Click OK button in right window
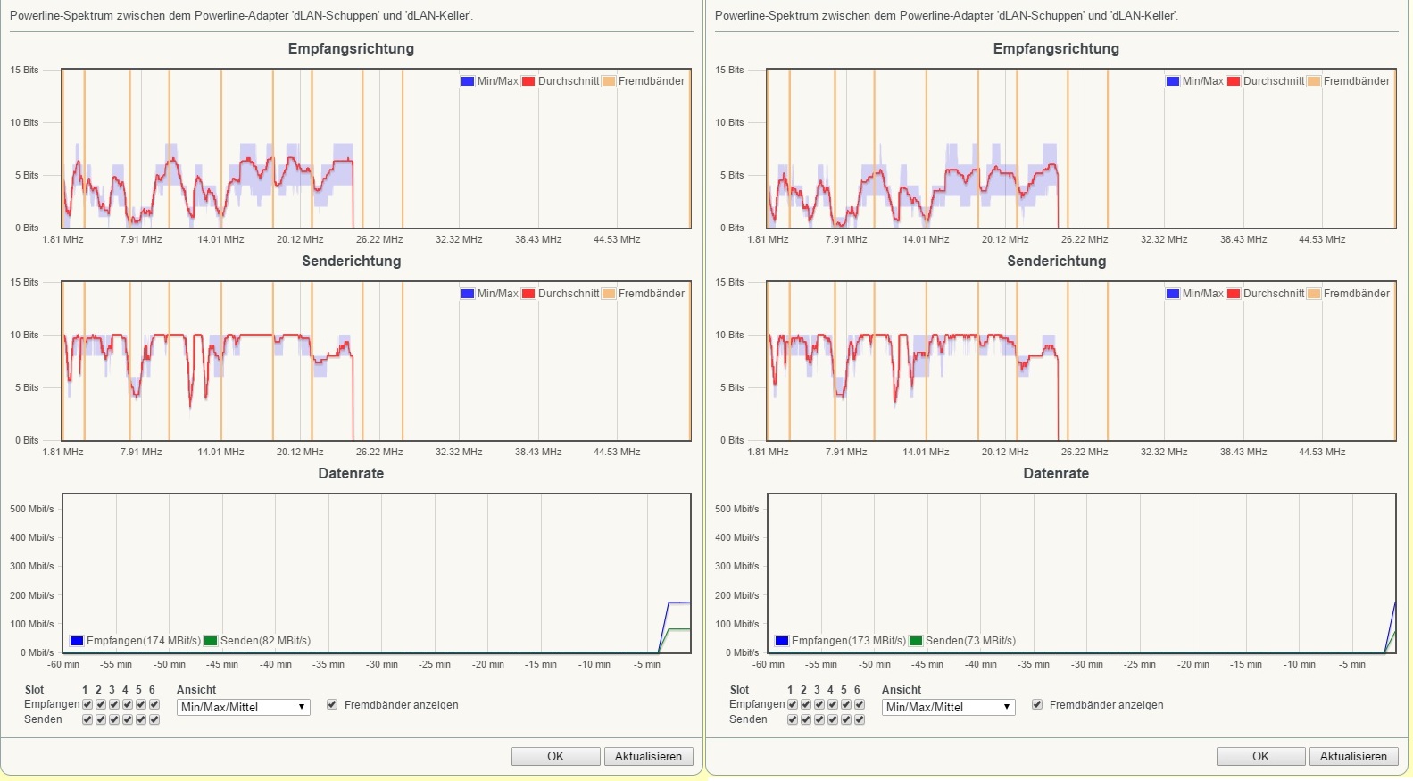The image size is (1413, 781). [1260, 756]
